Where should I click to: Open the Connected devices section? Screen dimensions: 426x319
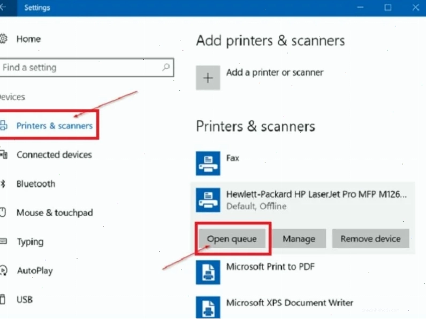click(x=55, y=154)
